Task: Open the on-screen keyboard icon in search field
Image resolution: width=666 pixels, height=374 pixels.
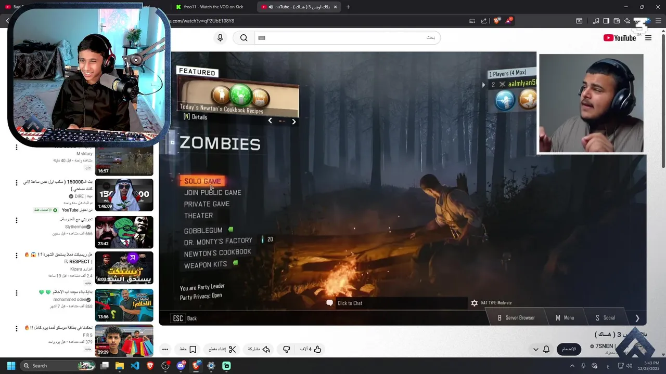Action: (262, 38)
